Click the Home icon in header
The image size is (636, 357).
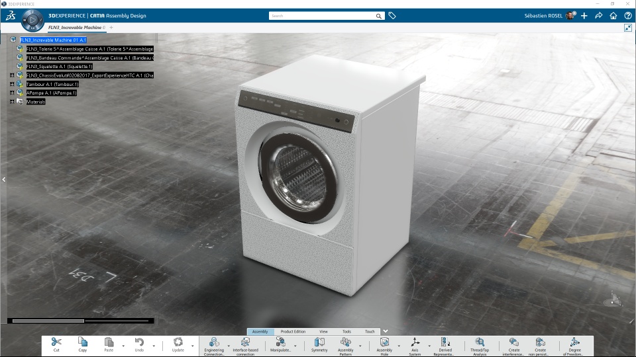pos(613,15)
